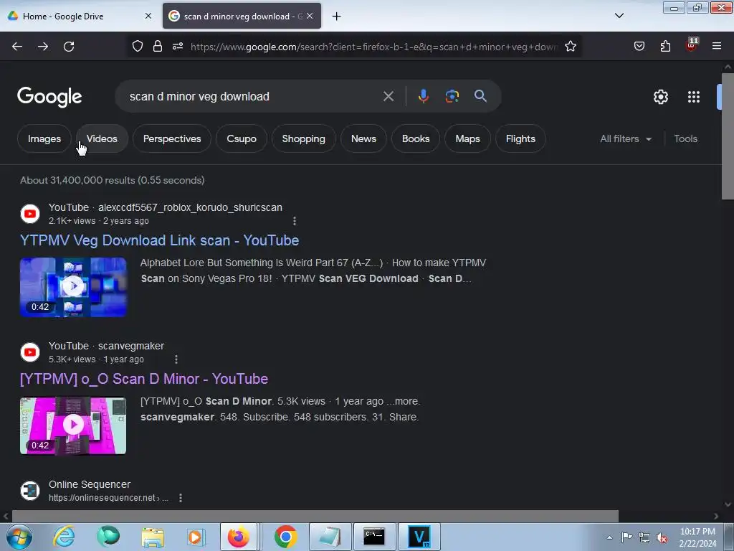Save the page to Pocket
Viewport: 734px width, 551px height.
tap(639, 47)
